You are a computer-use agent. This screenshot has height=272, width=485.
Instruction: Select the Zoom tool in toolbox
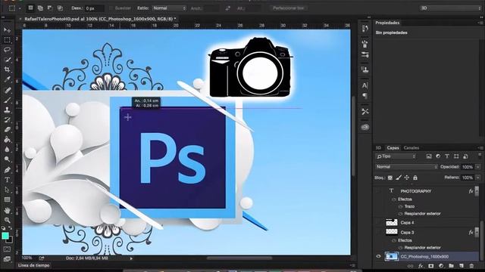[7, 220]
